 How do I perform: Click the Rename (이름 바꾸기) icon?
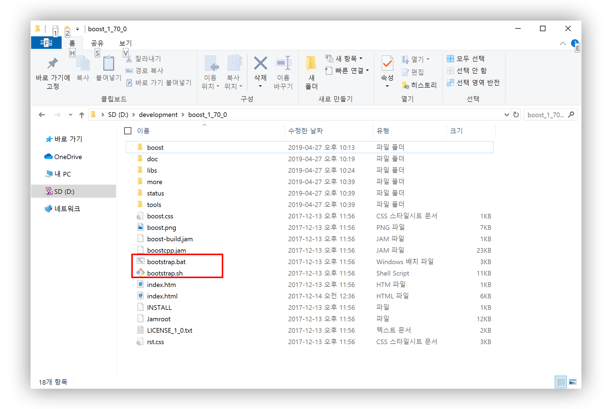[x=283, y=63]
